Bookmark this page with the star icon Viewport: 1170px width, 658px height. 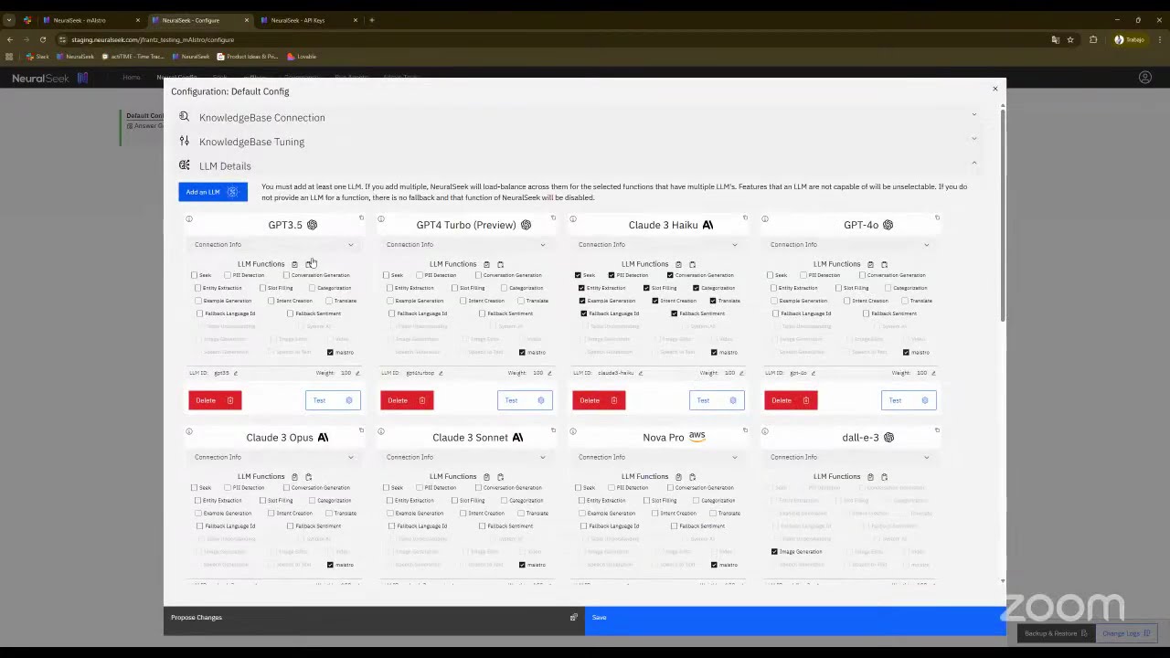coord(1070,39)
